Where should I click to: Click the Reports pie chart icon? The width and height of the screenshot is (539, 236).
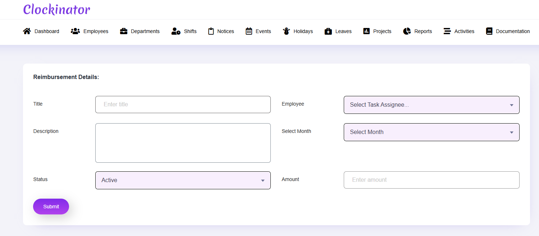point(407,31)
